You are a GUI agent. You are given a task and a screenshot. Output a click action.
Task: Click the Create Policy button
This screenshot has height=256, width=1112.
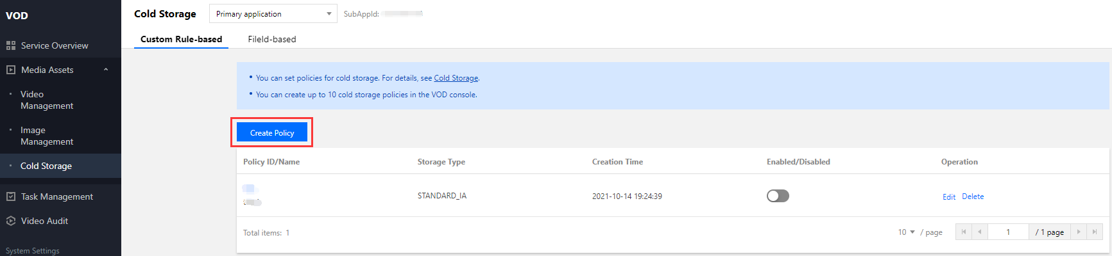tap(272, 132)
